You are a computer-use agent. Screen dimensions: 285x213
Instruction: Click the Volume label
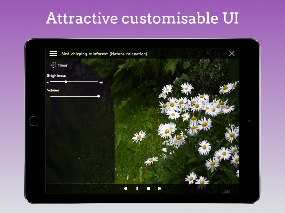tap(53, 90)
